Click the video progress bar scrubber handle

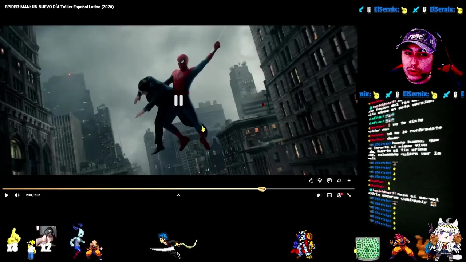click(262, 189)
